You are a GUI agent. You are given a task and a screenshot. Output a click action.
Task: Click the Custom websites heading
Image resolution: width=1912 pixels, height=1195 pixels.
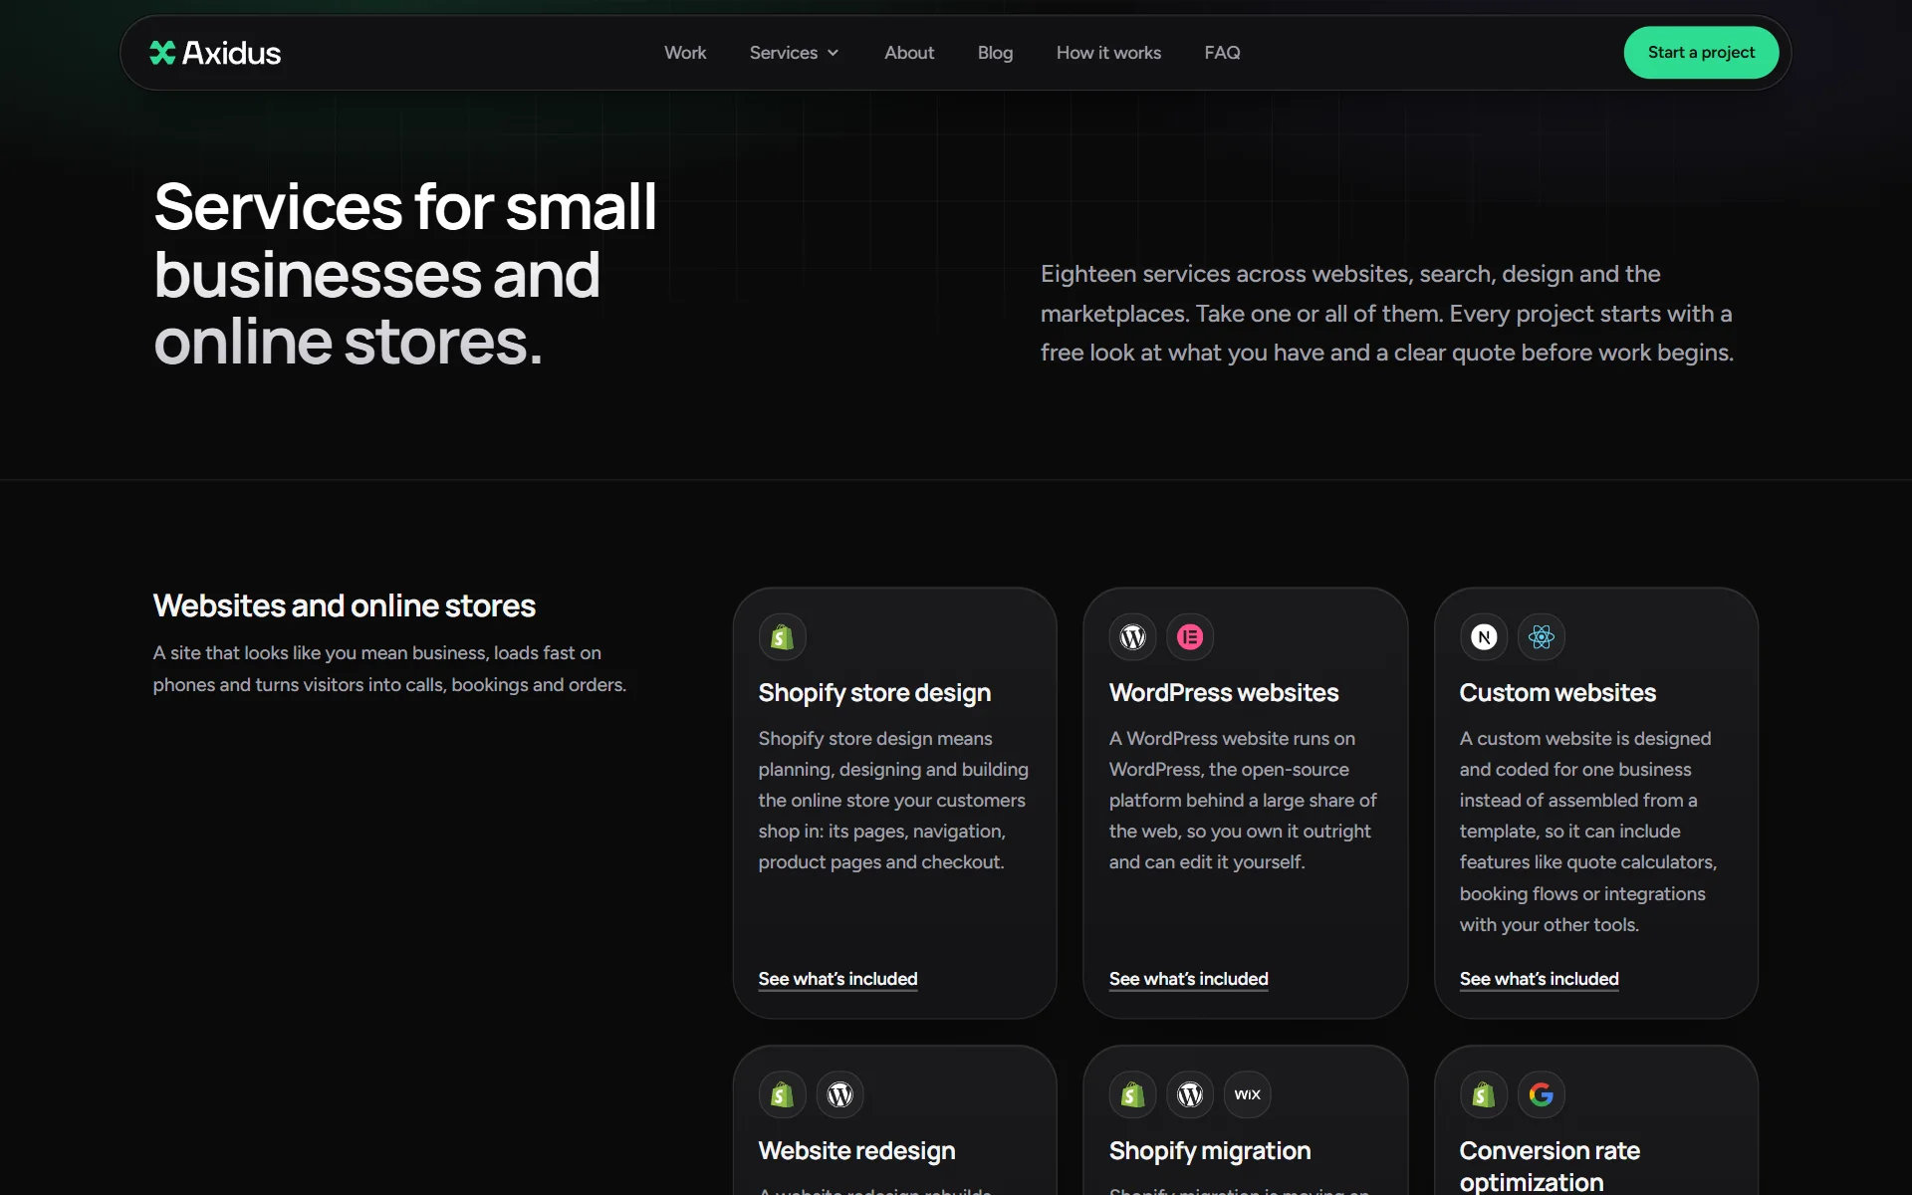pos(1557,693)
